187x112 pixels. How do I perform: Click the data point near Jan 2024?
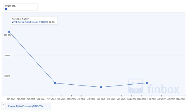pos(9,32)
